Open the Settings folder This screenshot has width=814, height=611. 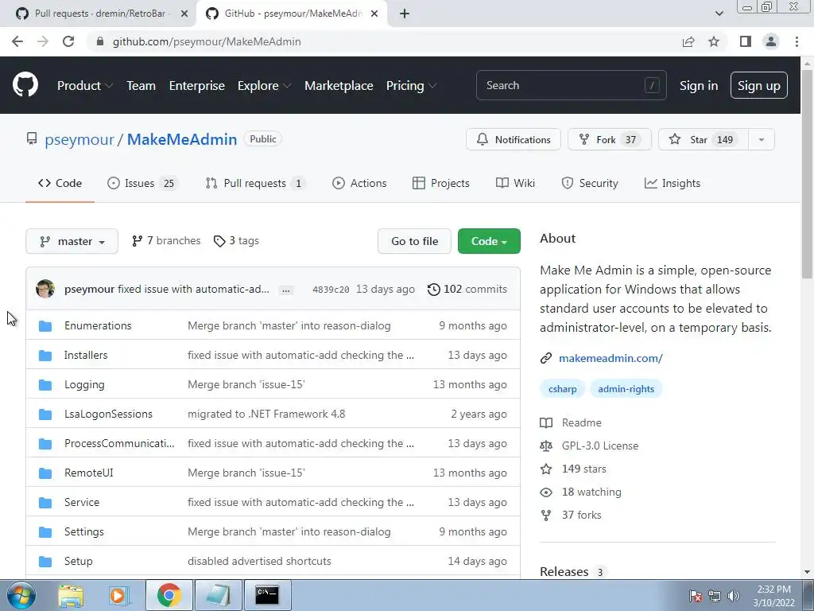83,532
